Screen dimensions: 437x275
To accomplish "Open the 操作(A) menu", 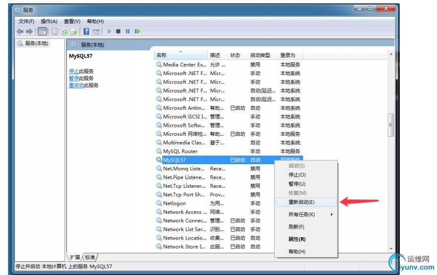I will [49, 22].
